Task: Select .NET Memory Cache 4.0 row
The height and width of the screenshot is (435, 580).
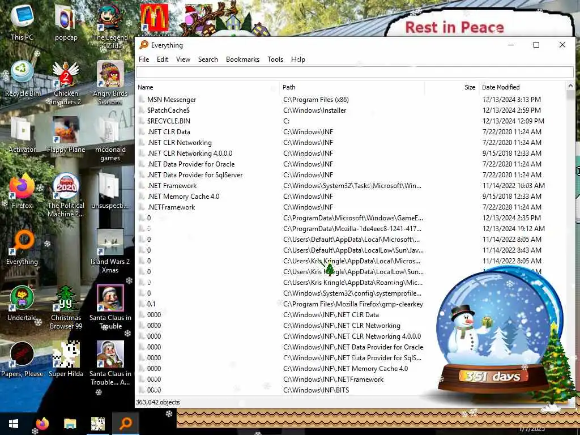Action: coord(351,197)
